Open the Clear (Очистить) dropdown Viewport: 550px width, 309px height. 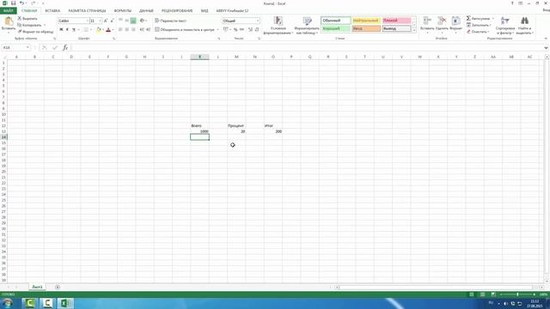click(x=478, y=32)
